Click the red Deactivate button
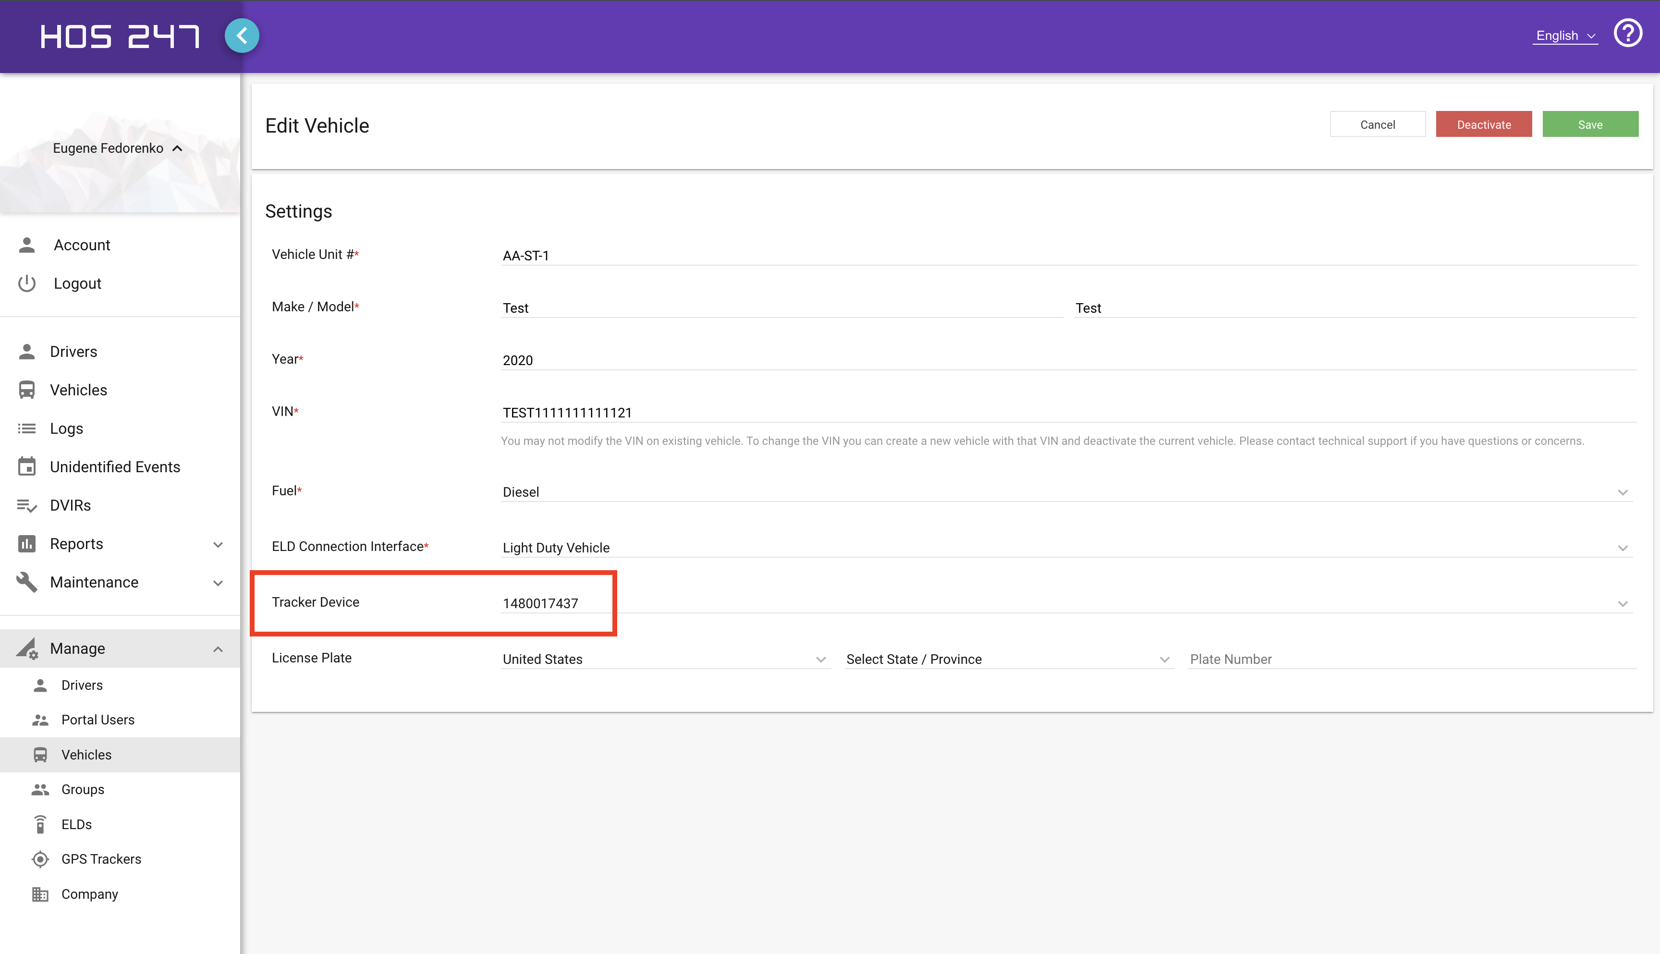This screenshot has width=1660, height=954. pyautogui.click(x=1484, y=124)
